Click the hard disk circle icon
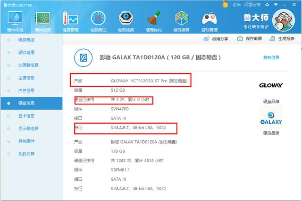Screen dimensions: 302x201 point(84,57)
